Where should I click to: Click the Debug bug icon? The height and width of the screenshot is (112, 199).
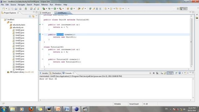[x=49, y=9]
